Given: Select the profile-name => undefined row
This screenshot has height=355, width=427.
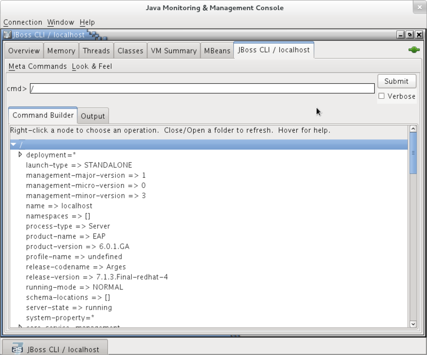Looking at the screenshot, I should (74, 257).
